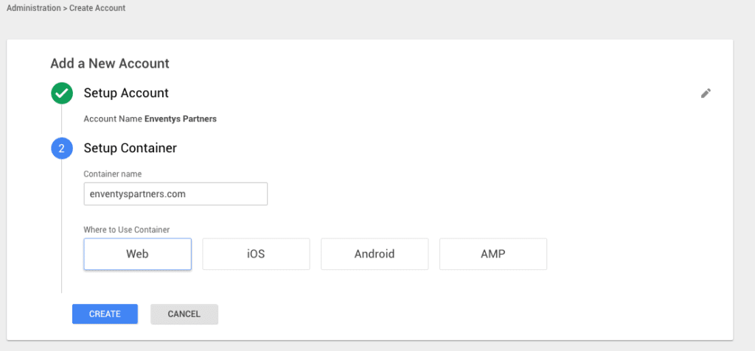
Task: Focus the Container name input field
Action: coord(175,194)
